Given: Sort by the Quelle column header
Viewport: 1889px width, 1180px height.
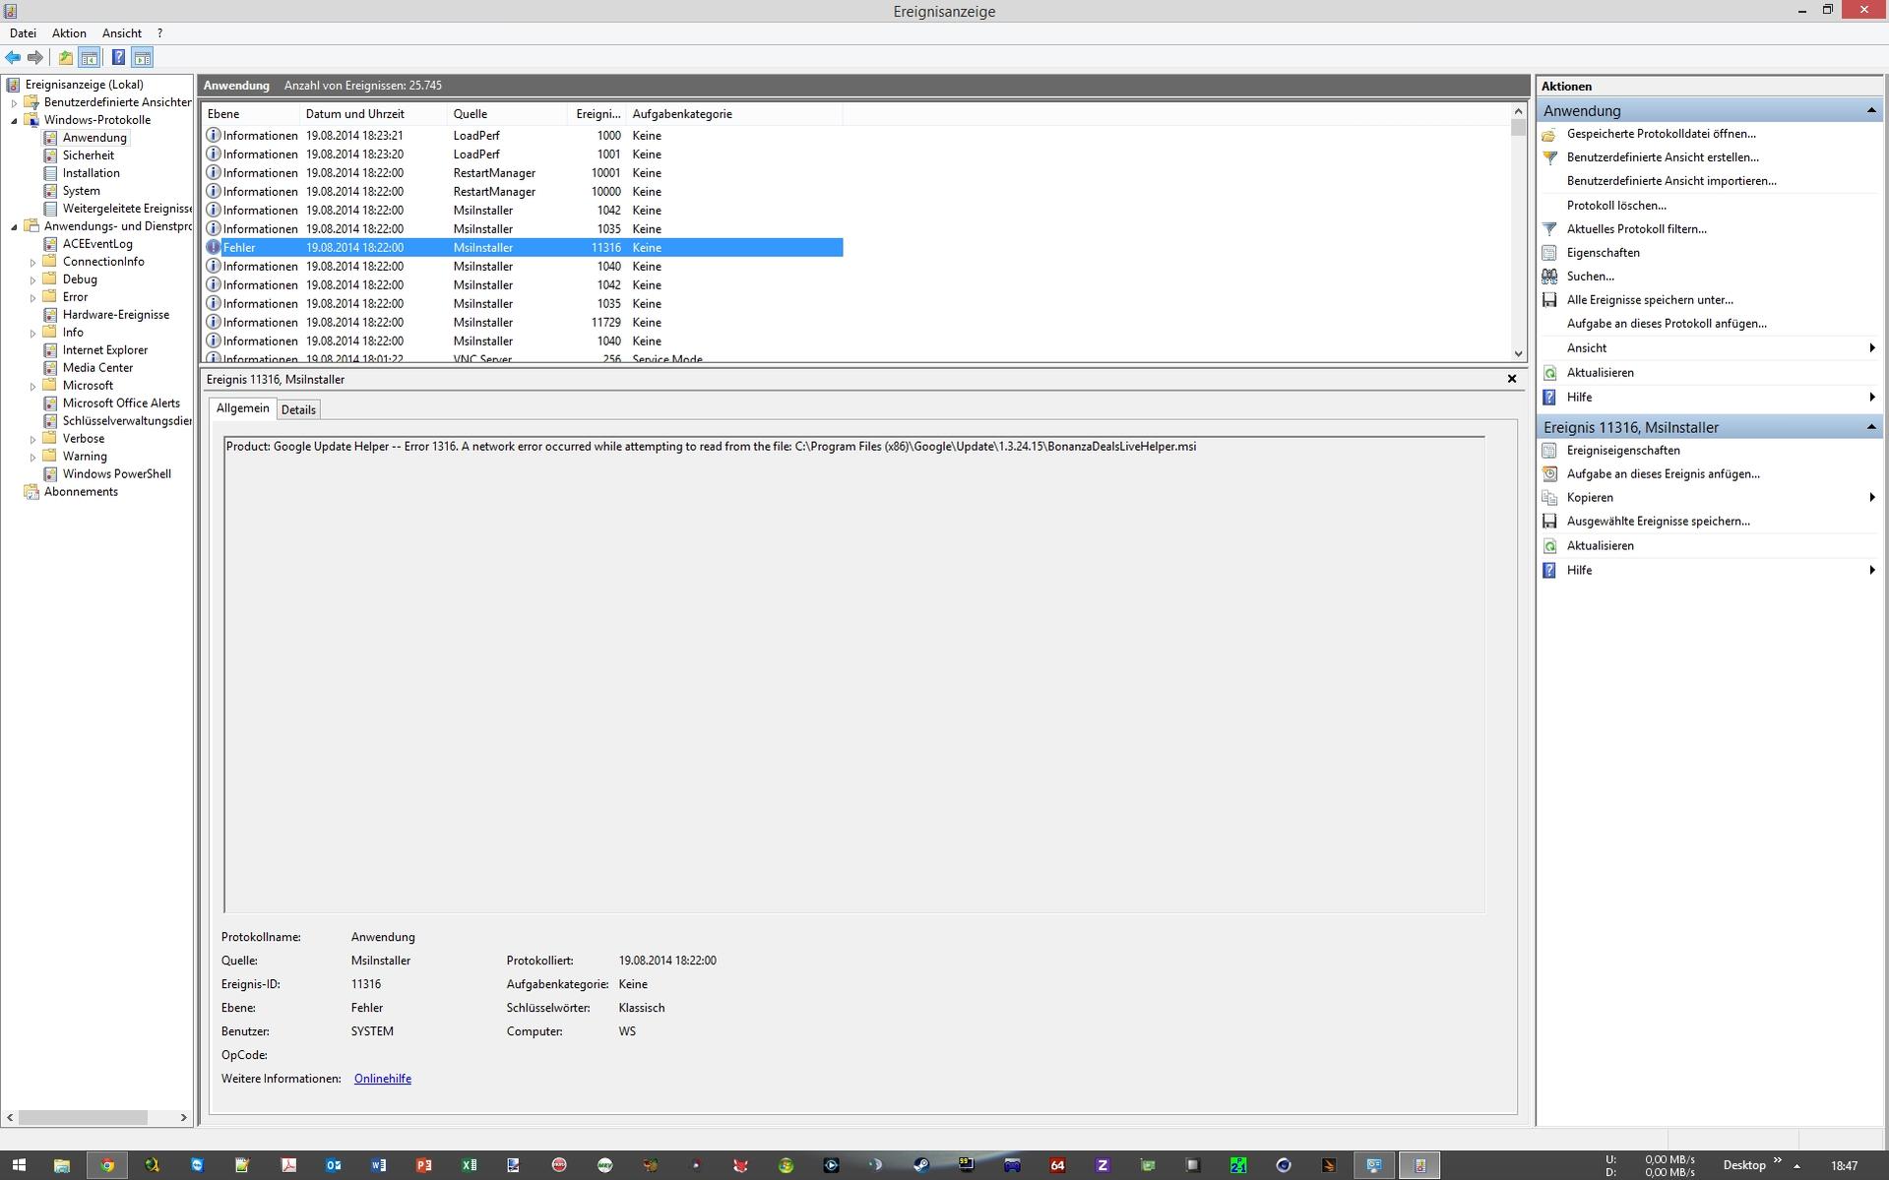Looking at the screenshot, I should [x=508, y=114].
